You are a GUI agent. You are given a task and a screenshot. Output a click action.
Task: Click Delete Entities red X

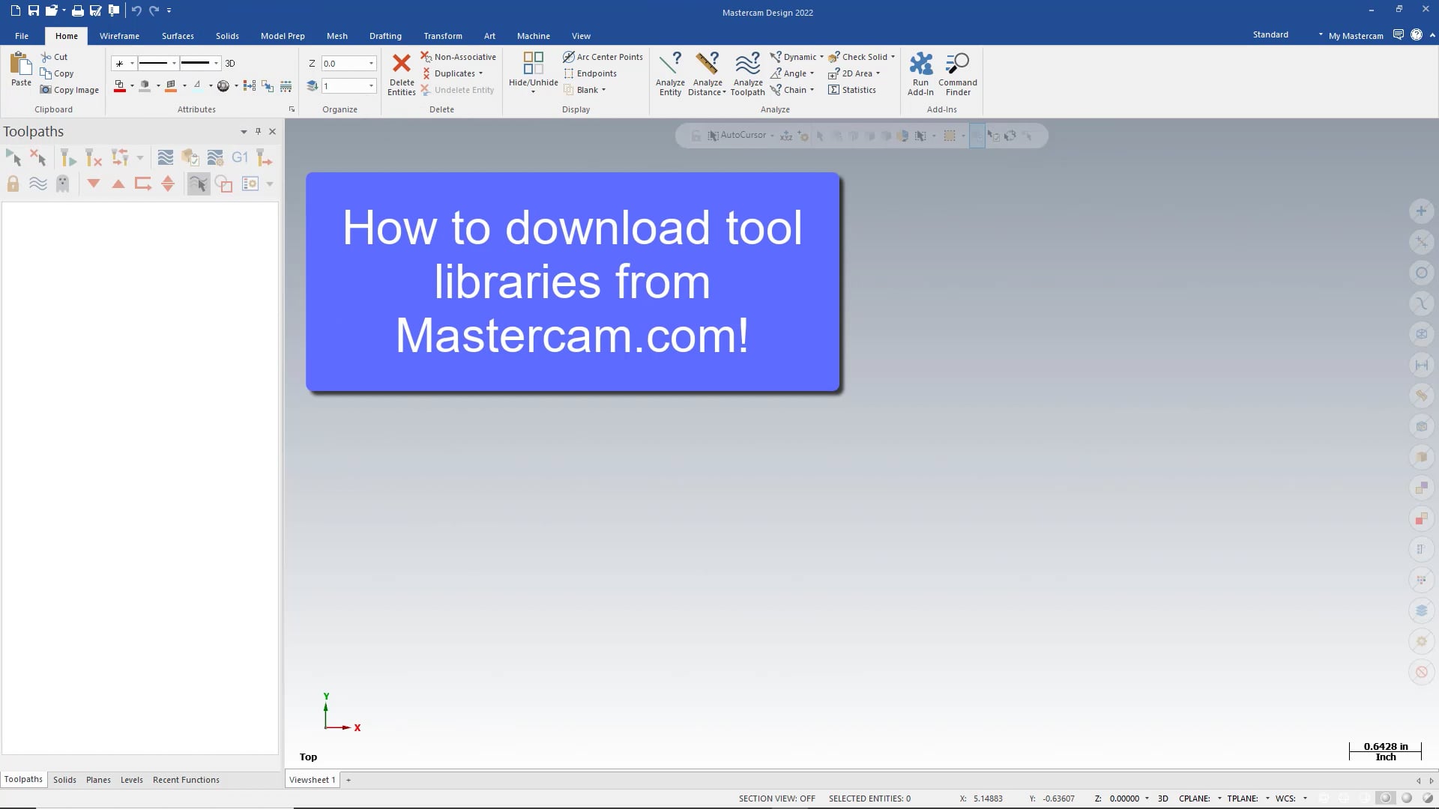pos(402,63)
